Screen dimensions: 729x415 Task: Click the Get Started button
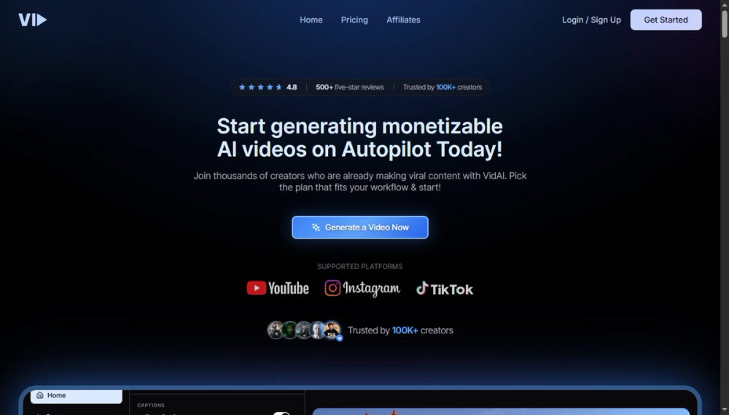666,20
